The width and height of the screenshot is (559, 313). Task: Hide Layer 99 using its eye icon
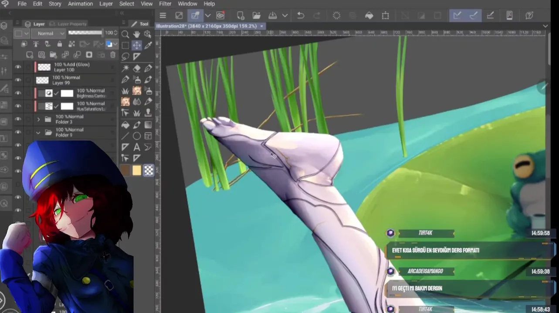click(18, 80)
